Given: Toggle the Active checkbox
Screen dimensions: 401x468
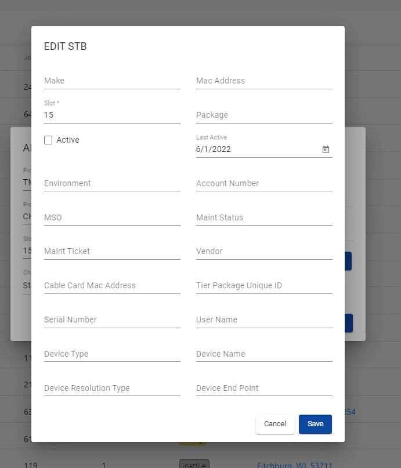Looking at the screenshot, I should tap(48, 140).
